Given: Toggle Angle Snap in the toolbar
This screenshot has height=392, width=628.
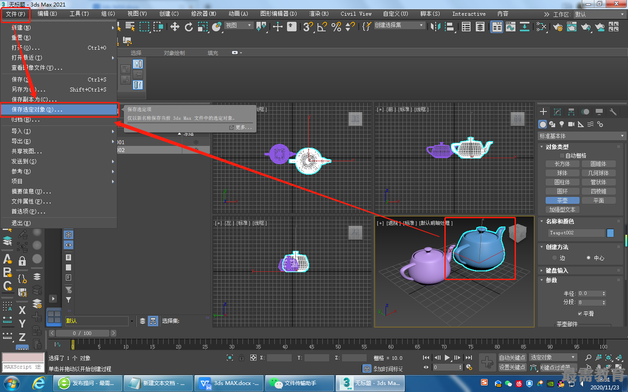Looking at the screenshot, I should pyautogui.click(x=322, y=27).
